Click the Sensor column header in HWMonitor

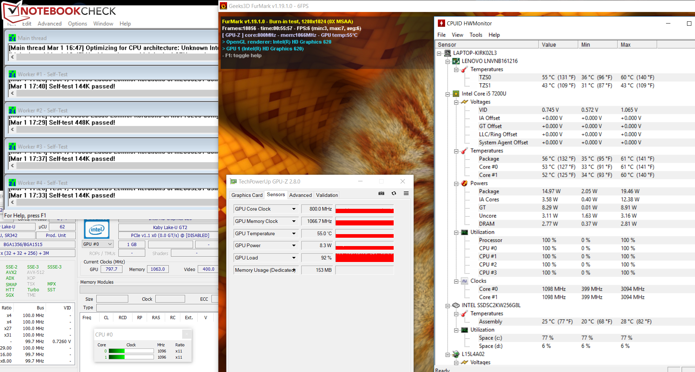pyautogui.click(x=487, y=45)
